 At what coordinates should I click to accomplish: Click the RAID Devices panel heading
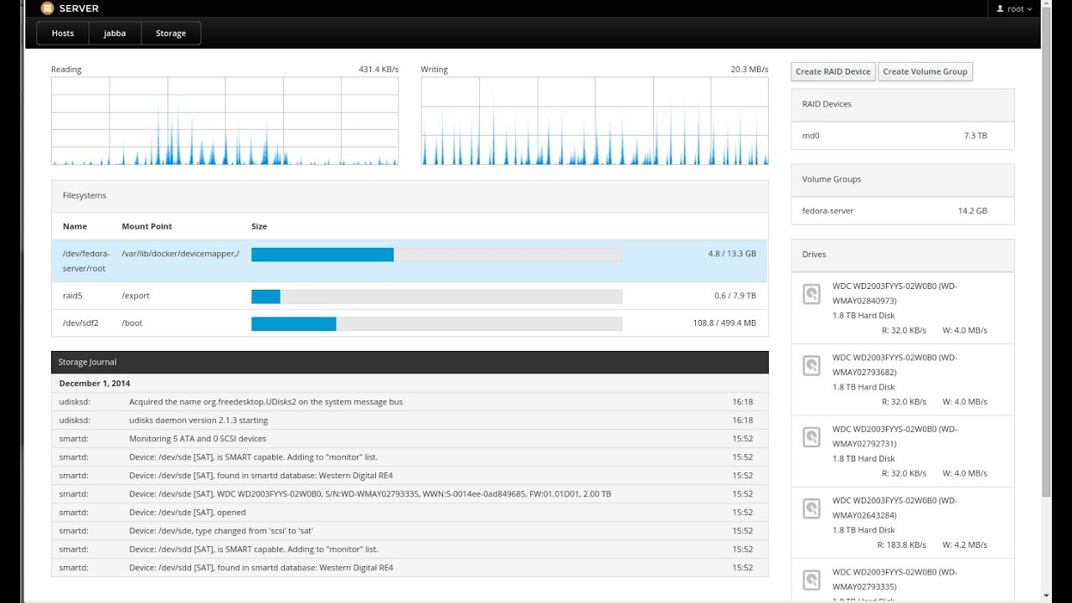pyautogui.click(x=903, y=105)
